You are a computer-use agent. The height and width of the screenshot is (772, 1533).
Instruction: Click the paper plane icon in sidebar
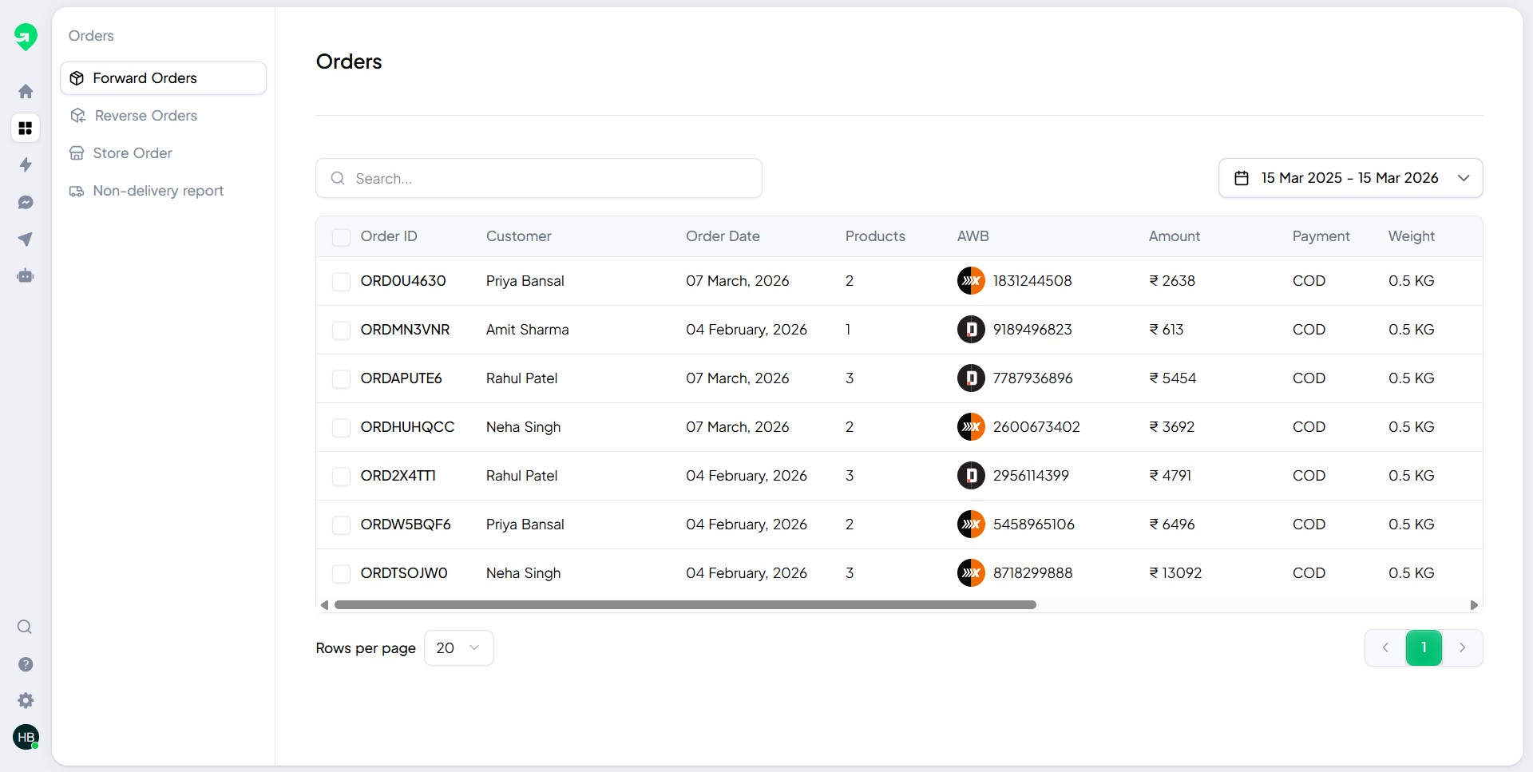[26, 239]
